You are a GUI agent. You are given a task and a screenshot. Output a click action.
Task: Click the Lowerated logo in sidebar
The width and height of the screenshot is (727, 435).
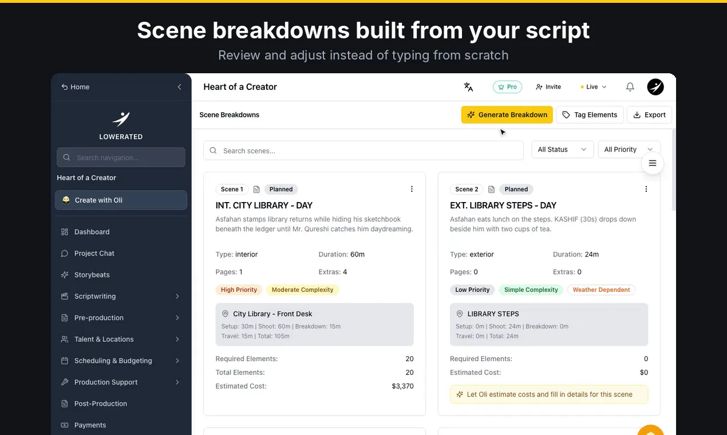point(121,119)
